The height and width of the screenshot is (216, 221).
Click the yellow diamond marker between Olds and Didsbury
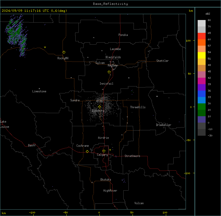pos(99,107)
